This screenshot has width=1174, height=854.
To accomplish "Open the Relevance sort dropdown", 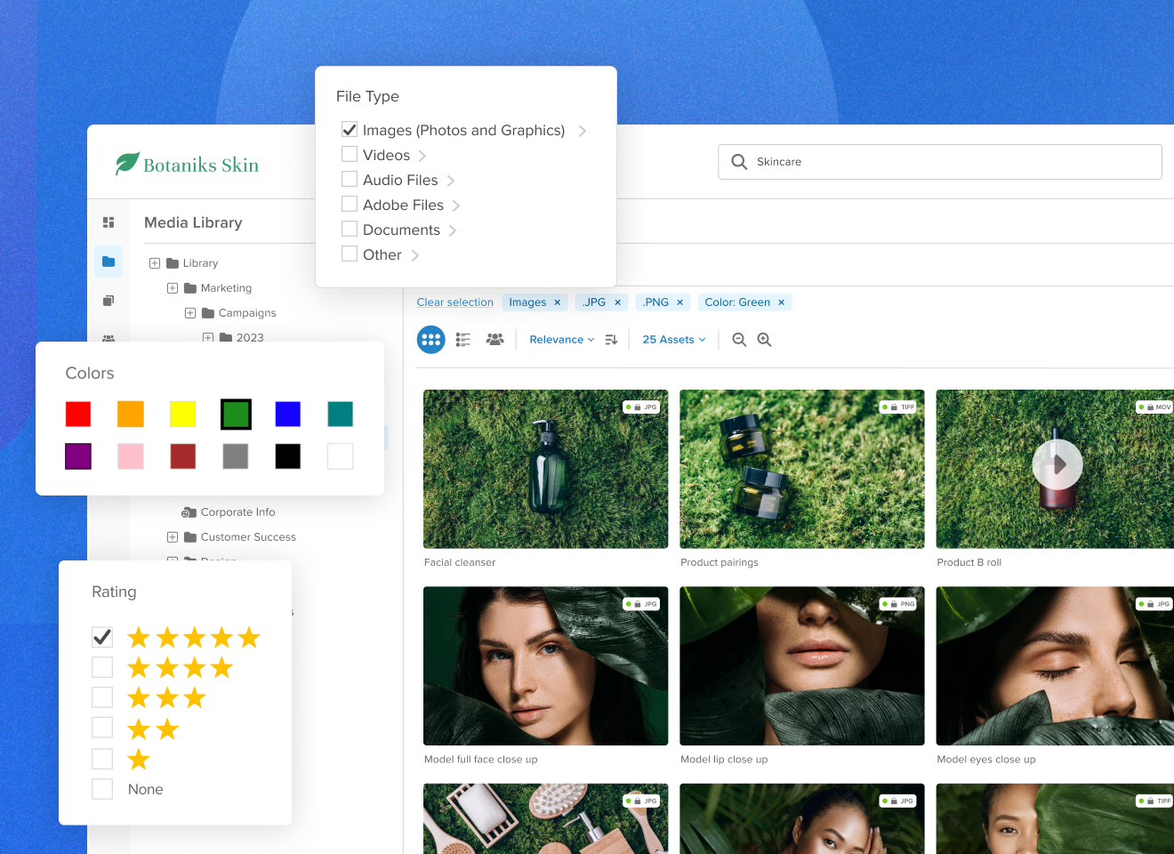I will [x=562, y=340].
